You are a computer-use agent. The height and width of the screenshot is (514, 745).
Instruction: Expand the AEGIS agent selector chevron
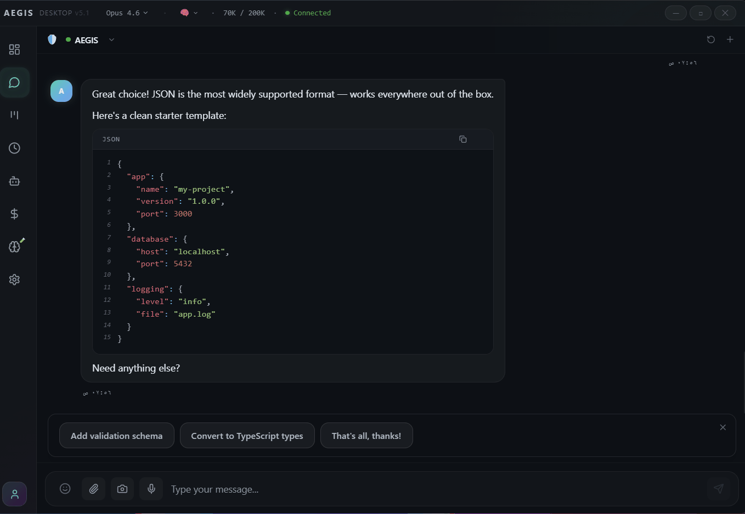tap(112, 39)
